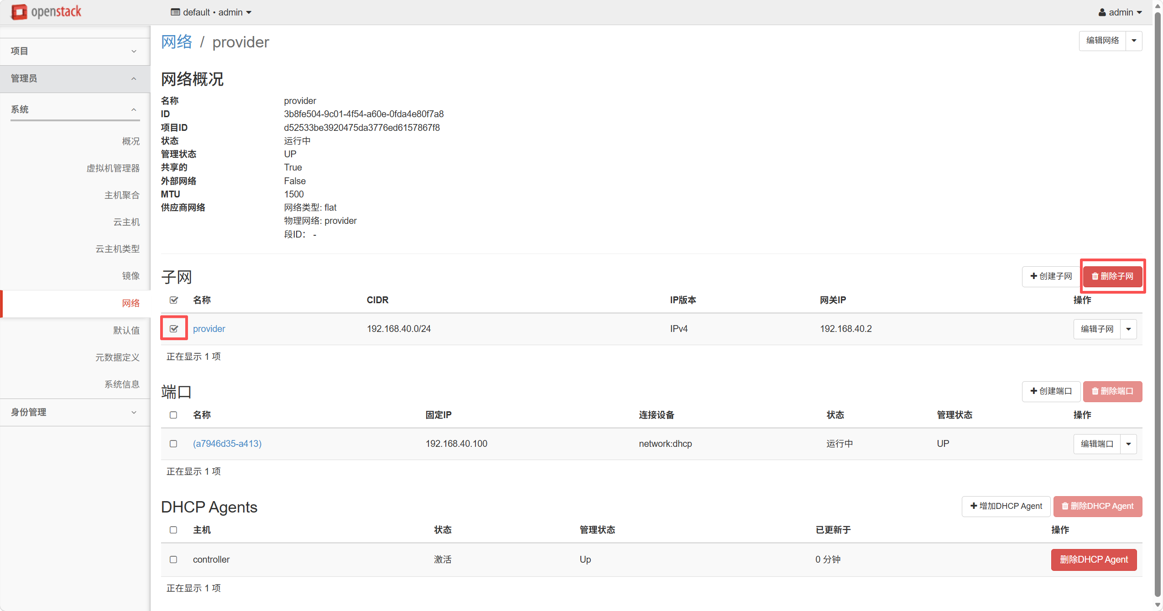This screenshot has height=611, width=1163.
Task: Click the 增加DHCP Agent button
Action: pyautogui.click(x=1006, y=506)
